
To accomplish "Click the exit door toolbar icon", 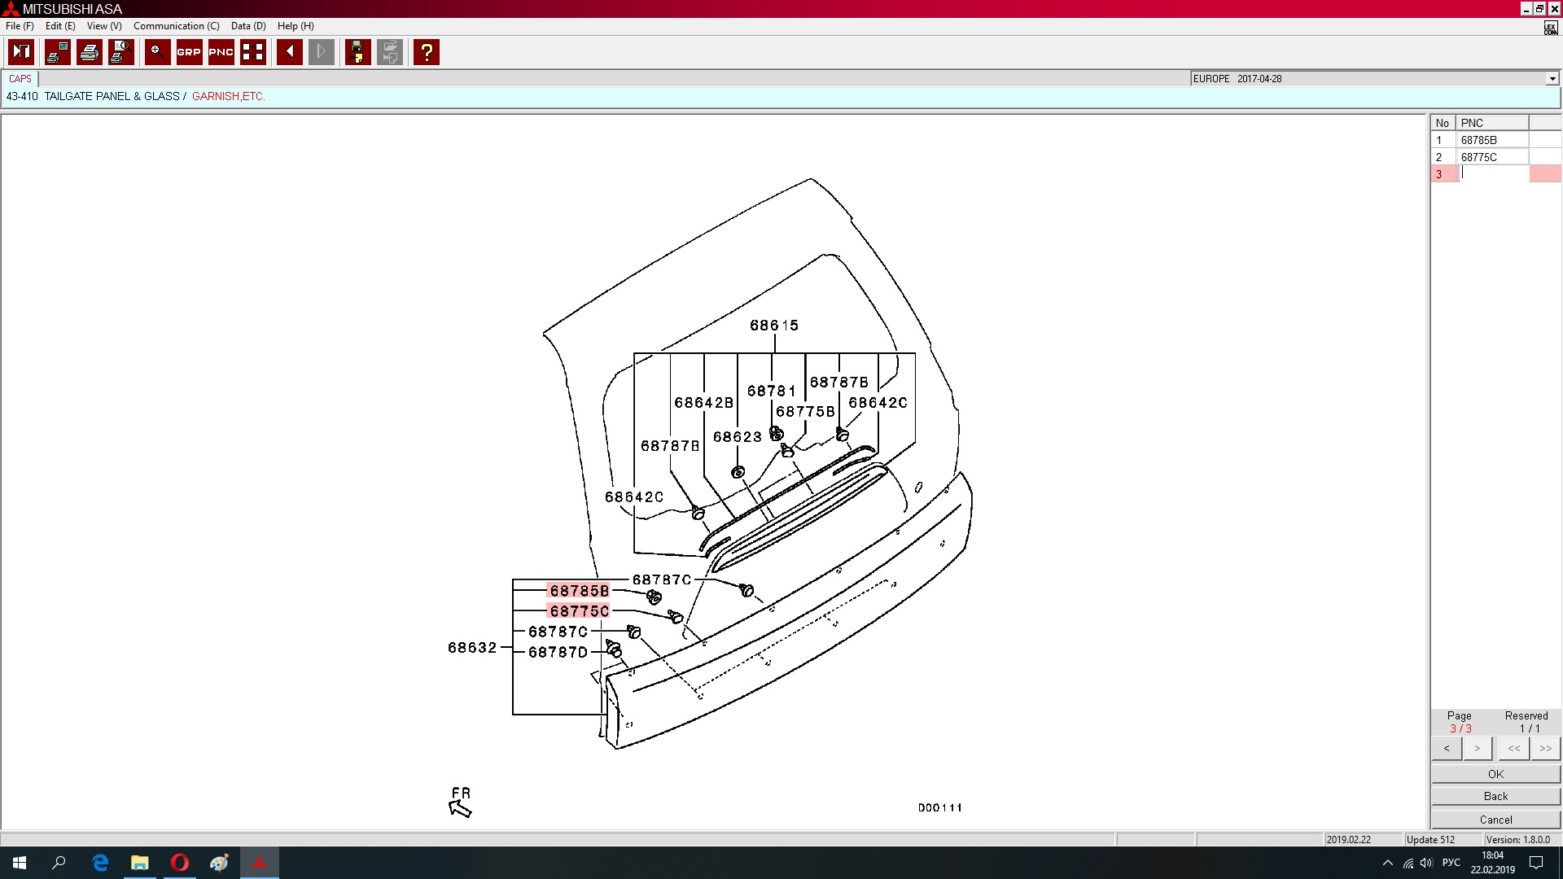I will pos(21,52).
